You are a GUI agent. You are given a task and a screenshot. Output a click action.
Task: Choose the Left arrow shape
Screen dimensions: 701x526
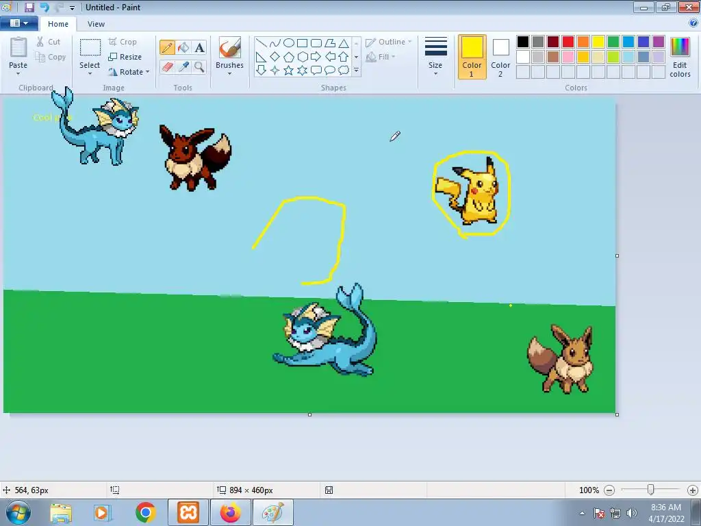(x=330, y=57)
